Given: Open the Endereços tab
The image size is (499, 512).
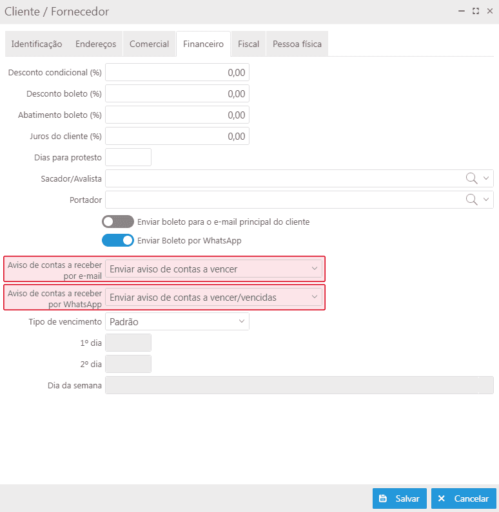Looking at the screenshot, I should pos(95,44).
